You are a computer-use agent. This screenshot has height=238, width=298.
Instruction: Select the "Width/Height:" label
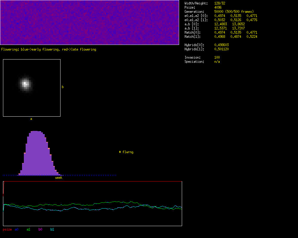point(196,3)
